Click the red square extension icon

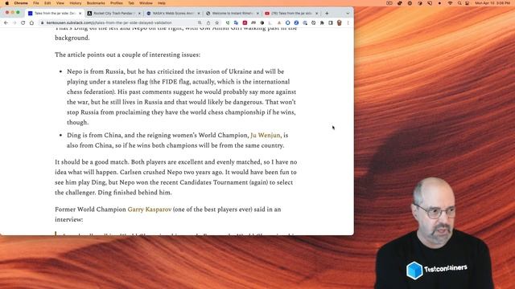245,23
